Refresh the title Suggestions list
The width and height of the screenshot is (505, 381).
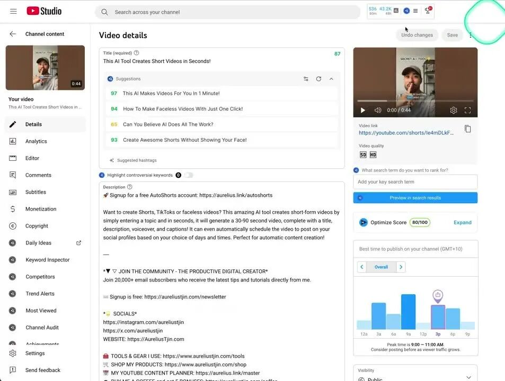318,78
